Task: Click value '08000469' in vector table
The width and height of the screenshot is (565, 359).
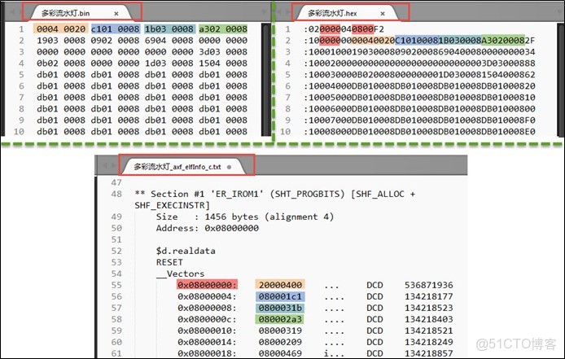Action: point(280,353)
